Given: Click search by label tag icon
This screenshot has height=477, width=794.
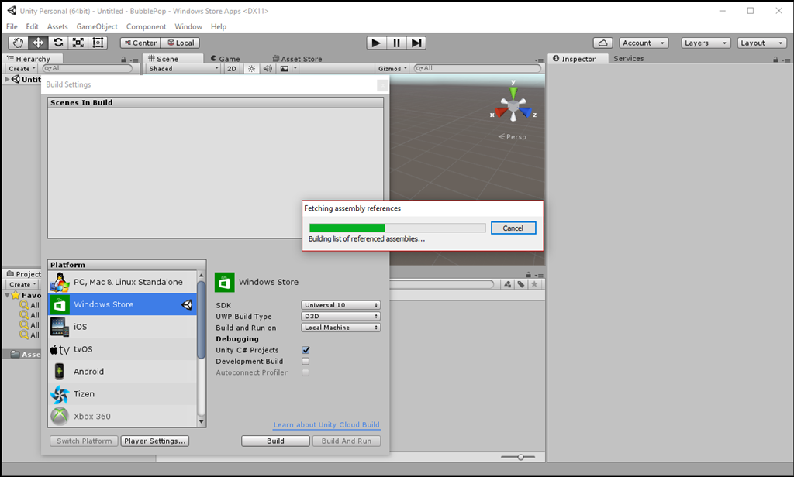Looking at the screenshot, I should (x=521, y=284).
